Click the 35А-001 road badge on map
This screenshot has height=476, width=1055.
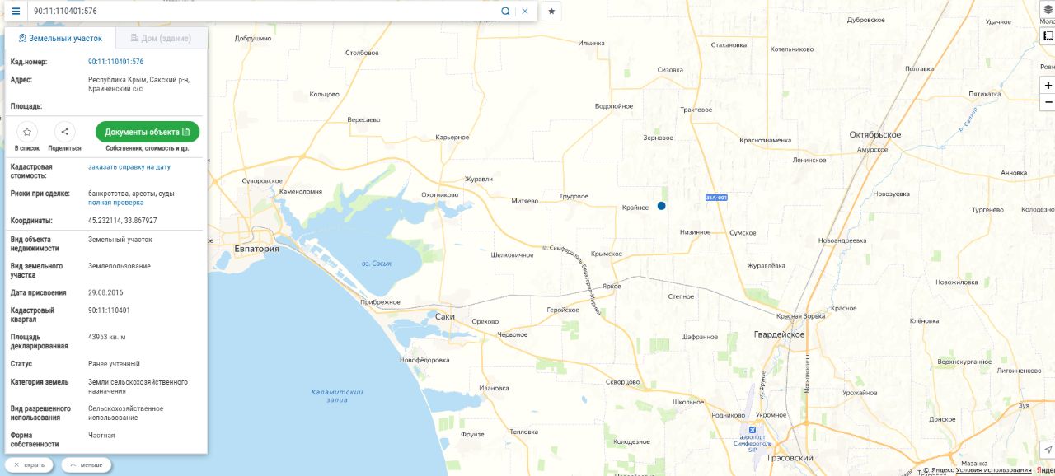716,197
